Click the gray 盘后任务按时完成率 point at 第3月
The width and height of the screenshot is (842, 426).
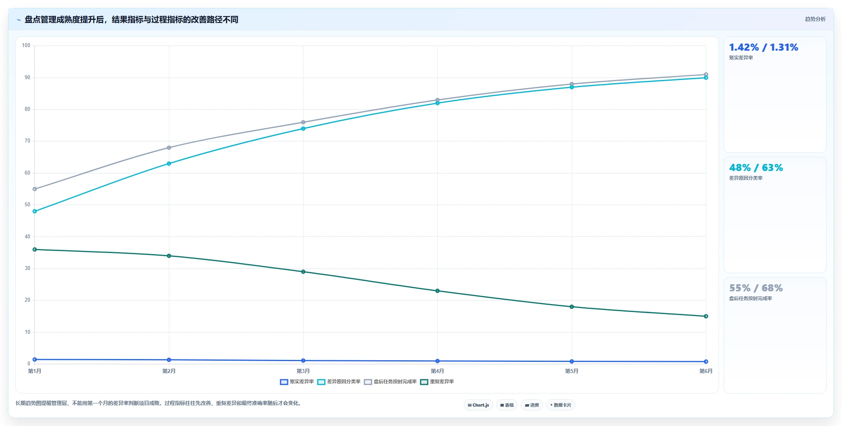pos(303,122)
